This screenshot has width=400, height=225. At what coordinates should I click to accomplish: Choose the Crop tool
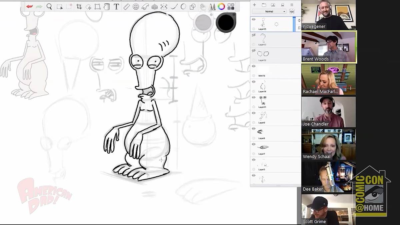(79, 7)
